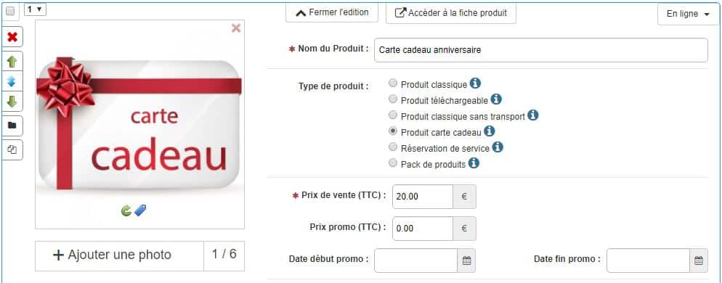722x283 pixels.
Task: Click the blue down arrow icon
Action: 12,82
